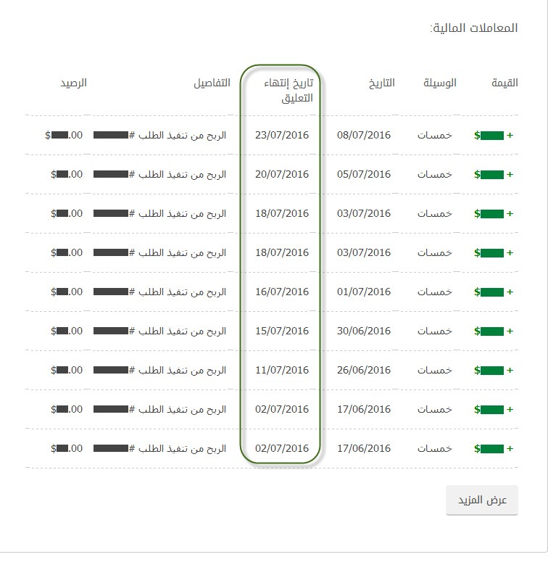Screen dimensions: 548x565
Task: Select the 01/07/2016 transaction date cell
Action: click(364, 292)
